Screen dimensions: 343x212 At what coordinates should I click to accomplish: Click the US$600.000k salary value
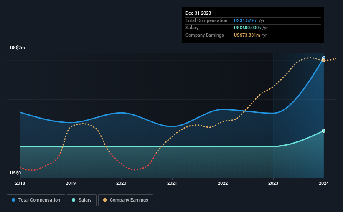point(247,28)
